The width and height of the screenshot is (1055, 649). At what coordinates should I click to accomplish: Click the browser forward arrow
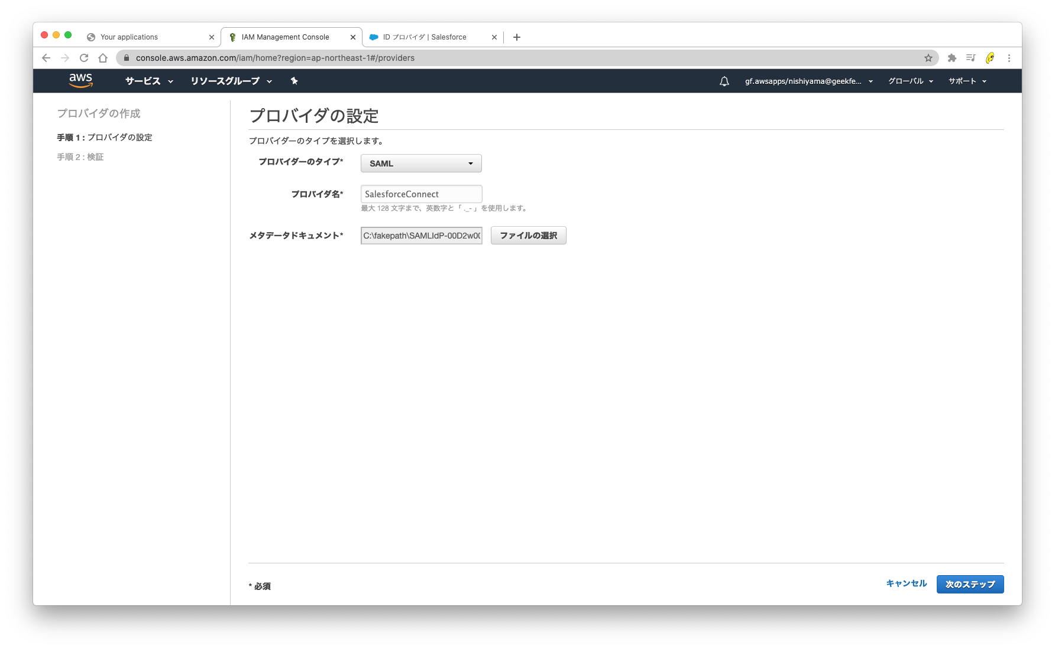click(x=65, y=58)
